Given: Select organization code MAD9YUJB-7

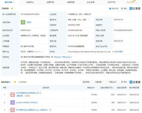Looking at the screenshot, I should click(26, 30).
